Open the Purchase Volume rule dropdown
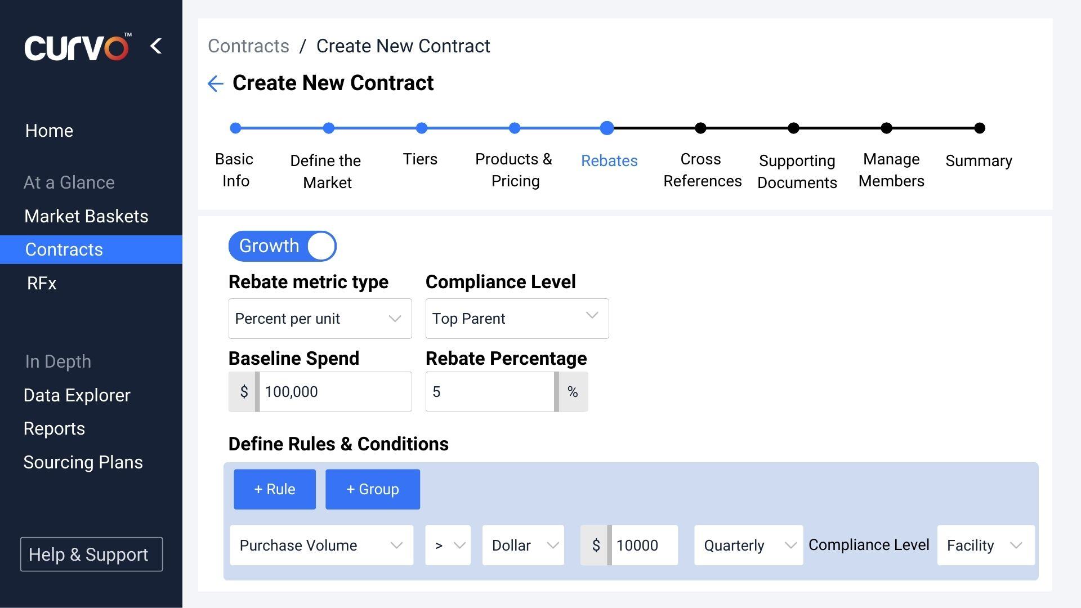 tap(321, 545)
